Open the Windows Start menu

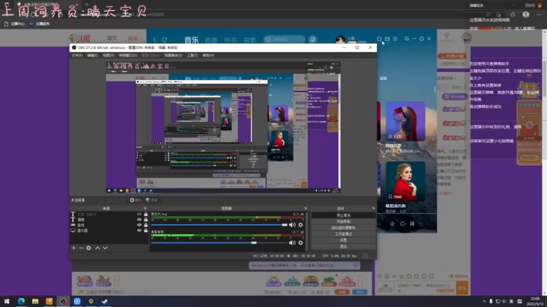[7, 301]
